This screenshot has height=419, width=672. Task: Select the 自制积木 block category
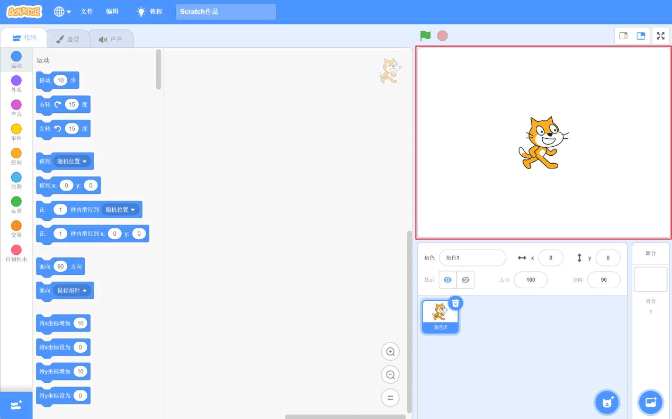16,254
